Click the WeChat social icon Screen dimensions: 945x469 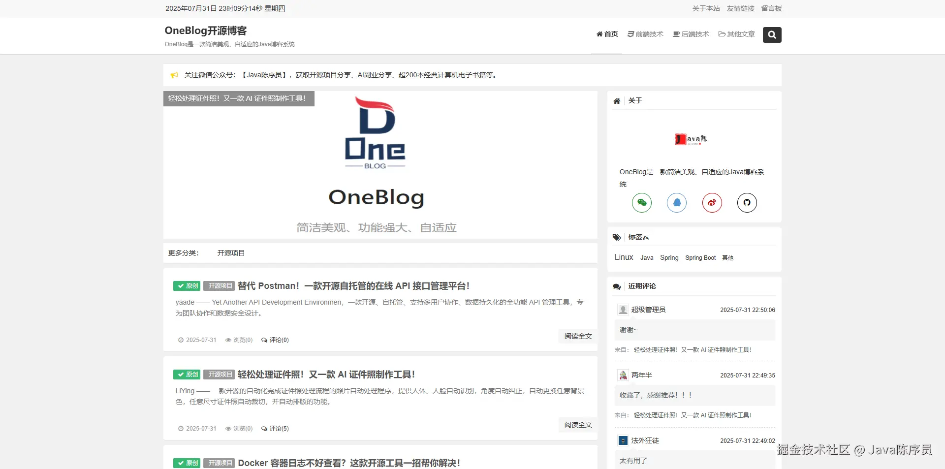point(642,203)
